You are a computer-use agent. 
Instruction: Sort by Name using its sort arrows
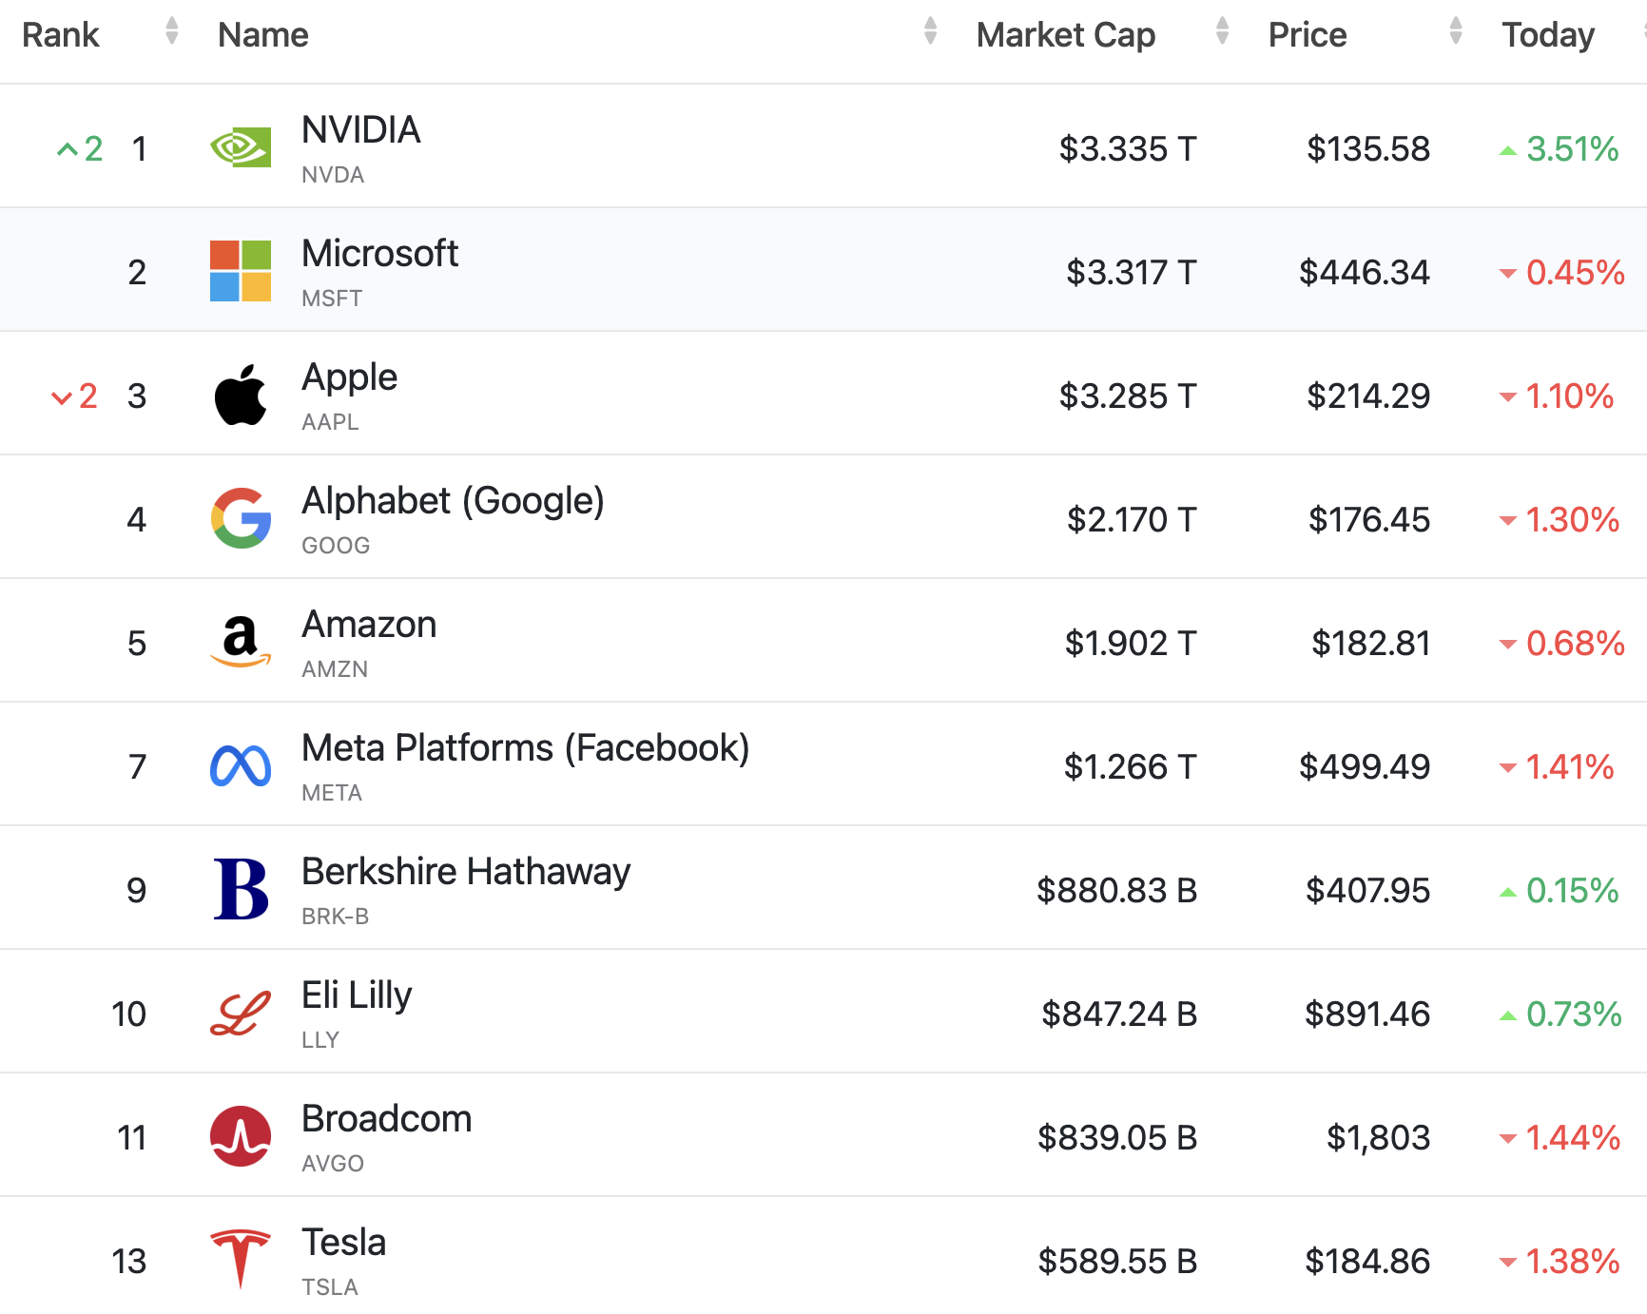930,31
